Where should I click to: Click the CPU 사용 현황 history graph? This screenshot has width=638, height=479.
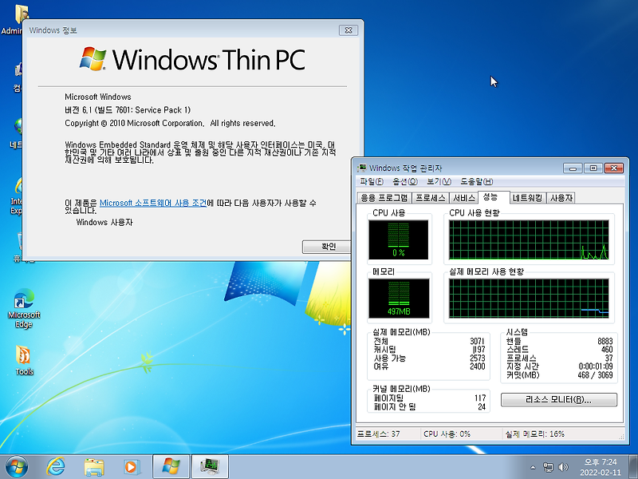pos(529,239)
